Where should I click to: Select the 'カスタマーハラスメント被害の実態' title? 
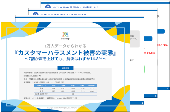click(66, 53)
